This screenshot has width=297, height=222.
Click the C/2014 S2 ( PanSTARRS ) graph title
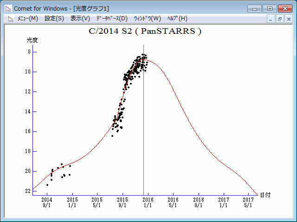click(x=145, y=31)
